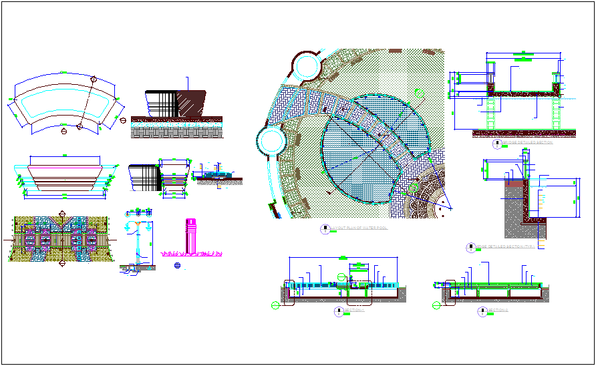Click section marker on top of paving plan
596x366 pixels.
(62, 214)
